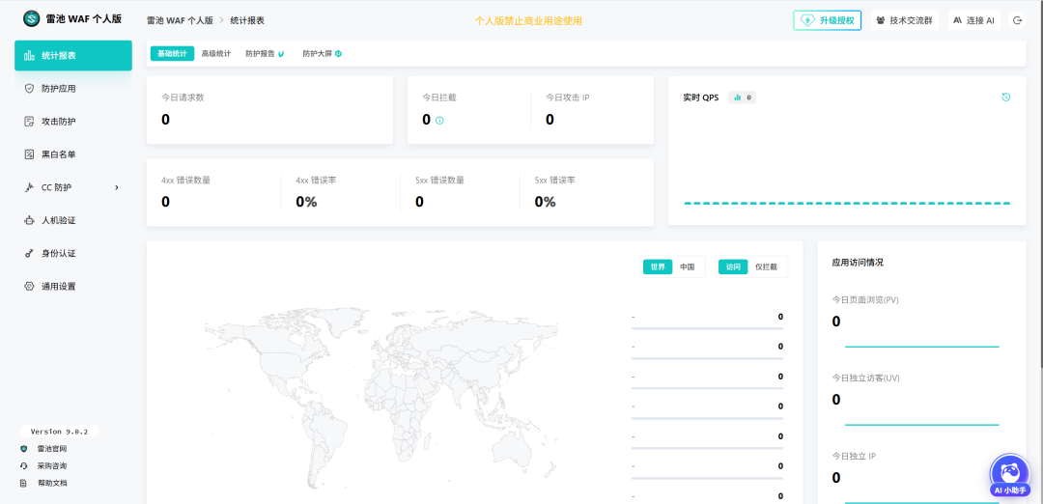Click the info icon beside 今日拦截 value
This screenshot has height=504, width=1043.
(439, 121)
